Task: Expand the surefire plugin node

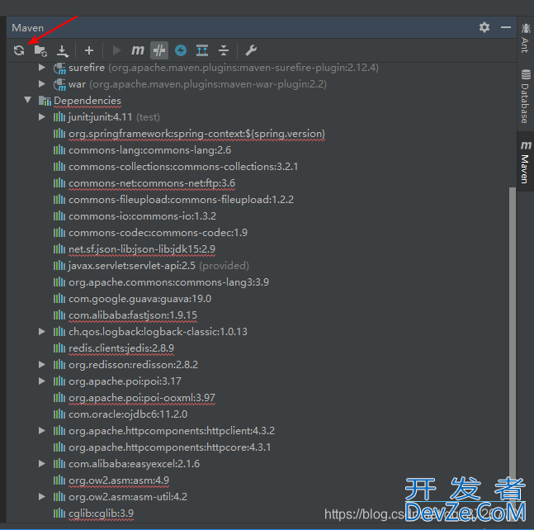Action: pos(42,68)
